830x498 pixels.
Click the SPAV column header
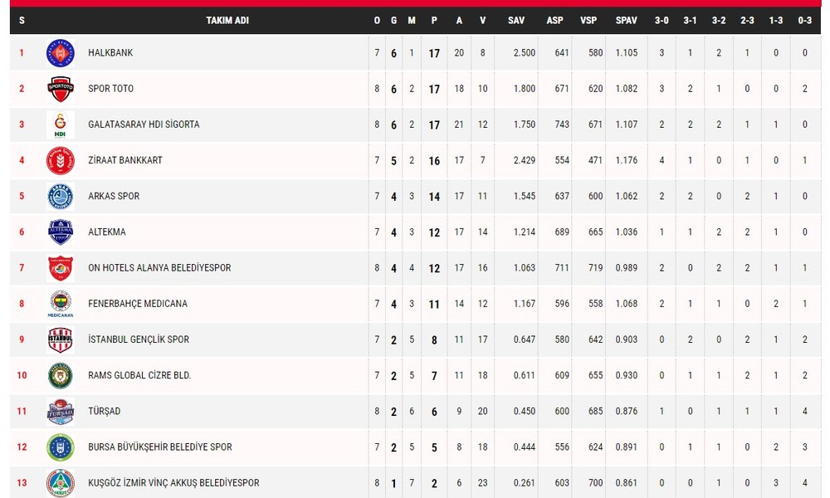click(x=626, y=21)
